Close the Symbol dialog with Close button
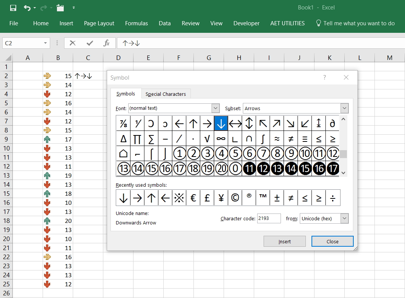Image resolution: width=405 pixels, height=298 pixels. (332, 241)
